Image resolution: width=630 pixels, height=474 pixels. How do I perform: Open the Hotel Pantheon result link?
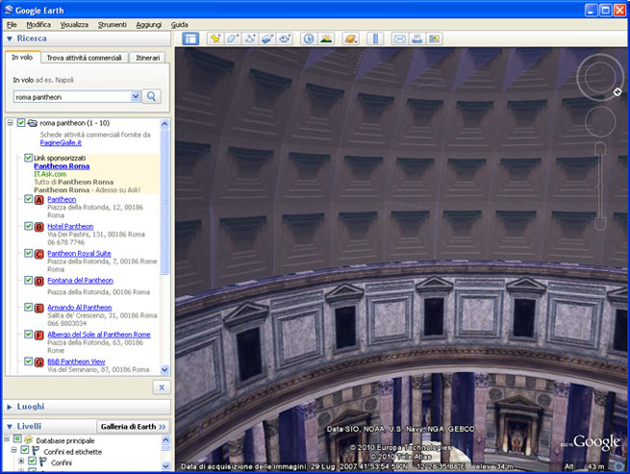pyautogui.click(x=70, y=227)
